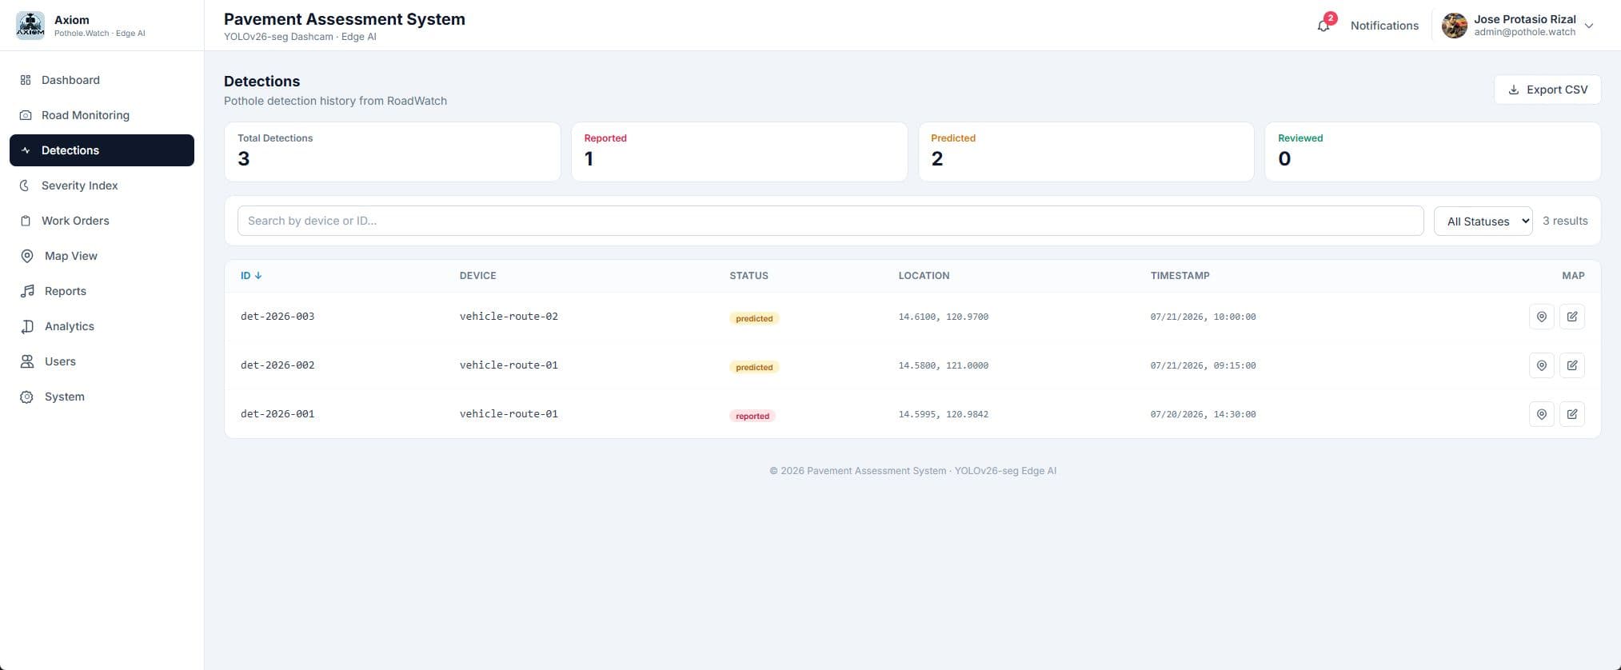
Task: Click the System gear icon
Action: pyautogui.click(x=27, y=397)
